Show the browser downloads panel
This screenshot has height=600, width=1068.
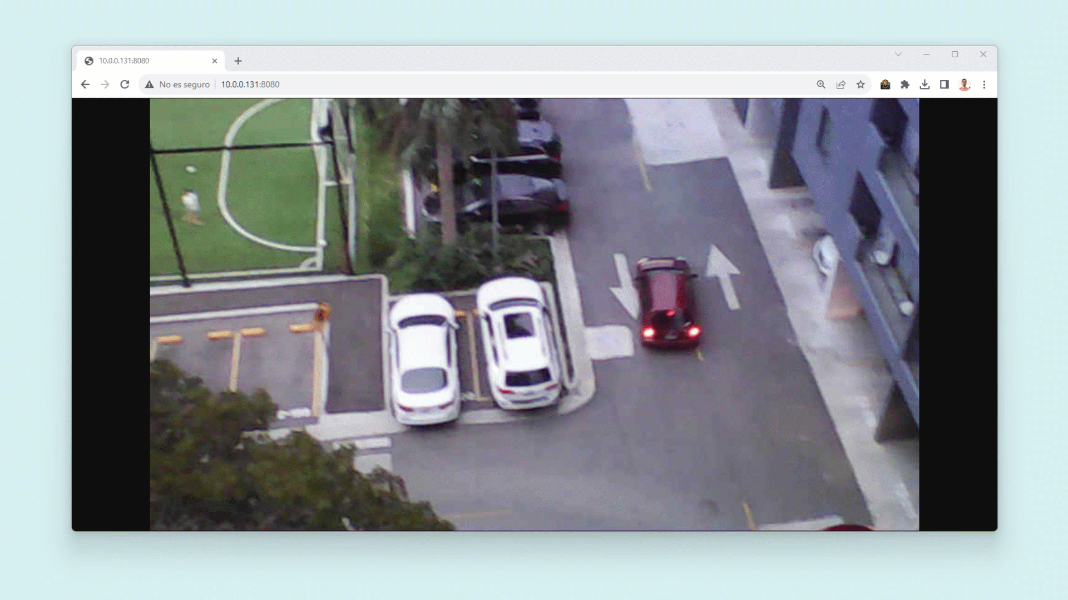tap(924, 84)
